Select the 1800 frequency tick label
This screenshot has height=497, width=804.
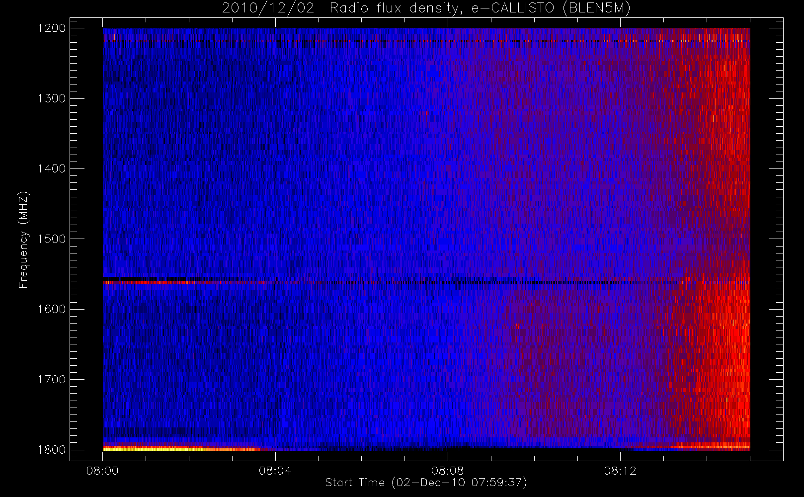pyautogui.click(x=52, y=450)
